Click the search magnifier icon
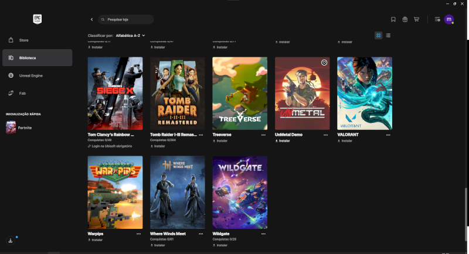Viewport: 469px width, 254px height. [x=103, y=19]
